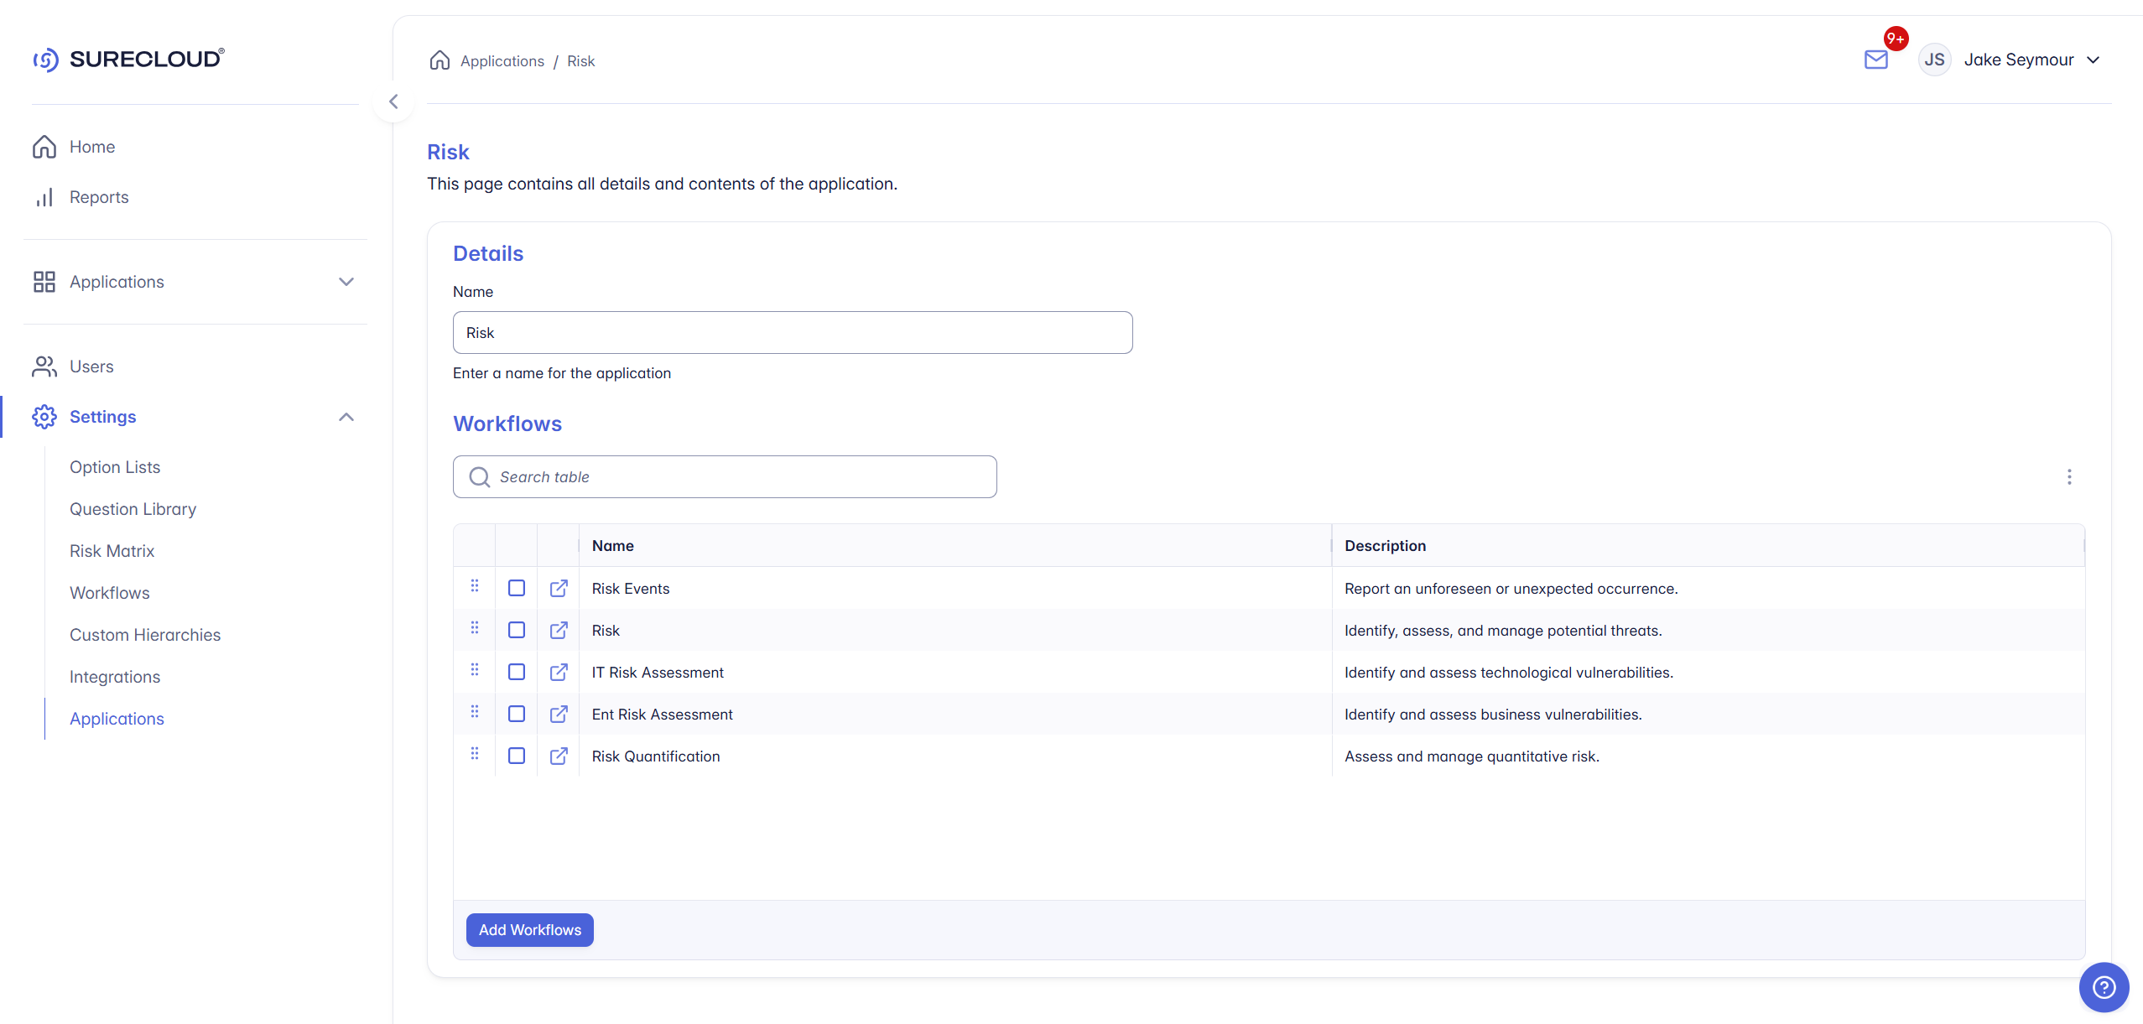Viewport: 2143px width, 1024px height.
Task: Collapse the sidebar with arrow icon
Action: (x=393, y=102)
